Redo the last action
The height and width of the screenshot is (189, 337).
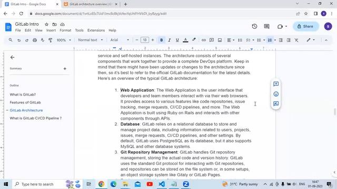pyautogui.click(x=27, y=40)
